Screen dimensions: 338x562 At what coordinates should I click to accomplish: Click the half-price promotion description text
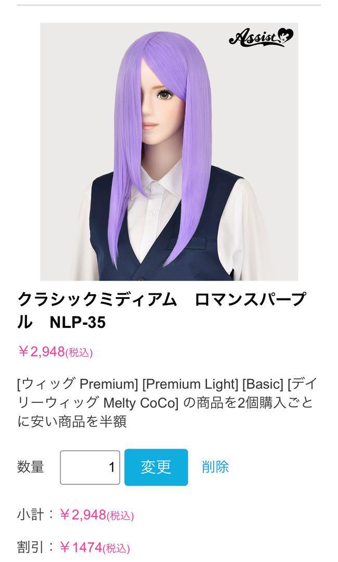pyautogui.click(x=167, y=402)
